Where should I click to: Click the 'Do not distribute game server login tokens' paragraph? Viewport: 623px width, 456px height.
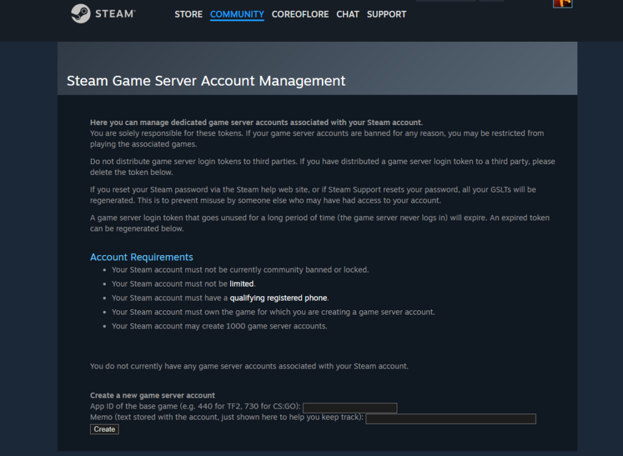pyautogui.click(x=322, y=166)
